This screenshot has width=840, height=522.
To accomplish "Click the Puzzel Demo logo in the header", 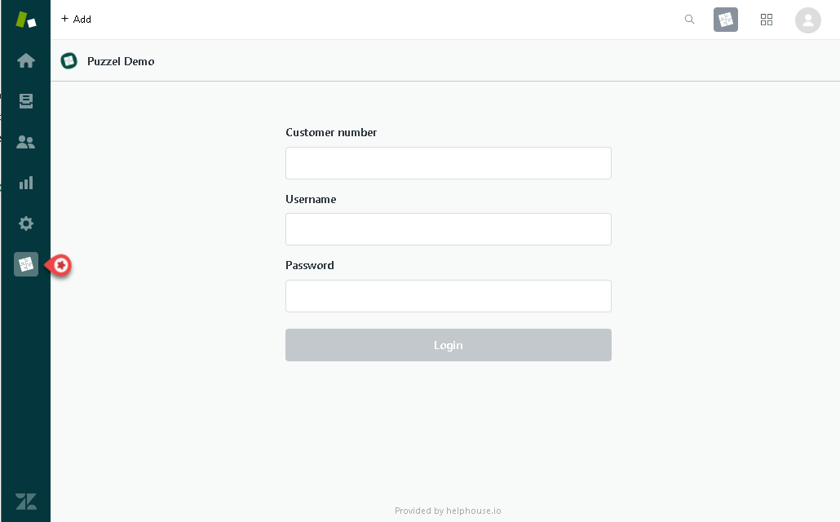I will click(x=69, y=61).
